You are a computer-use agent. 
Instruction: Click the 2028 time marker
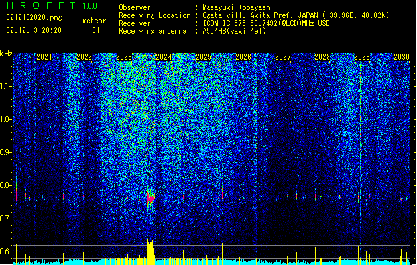(x=322, y=57)
